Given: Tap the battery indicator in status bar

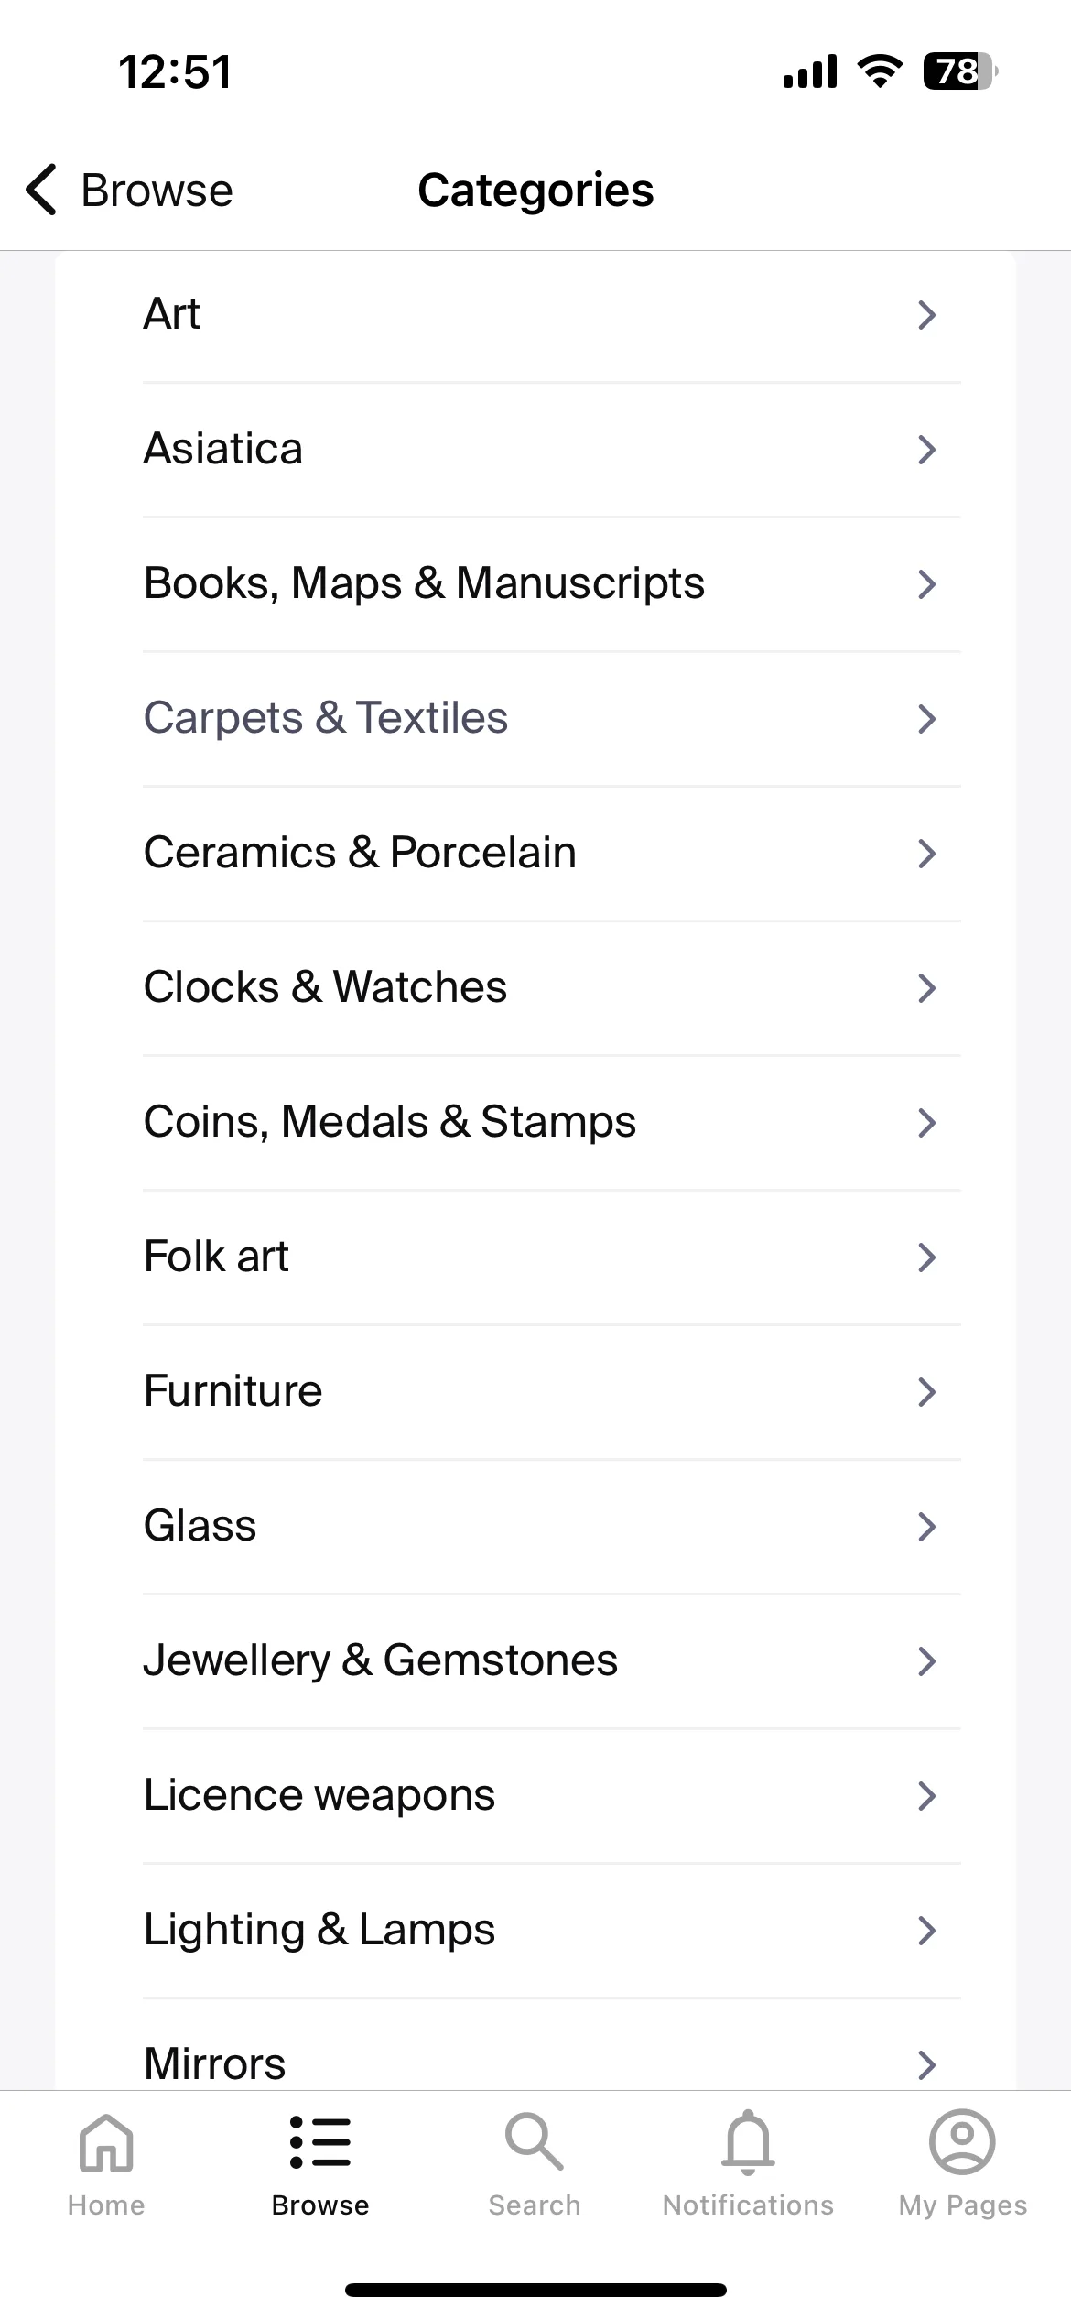Looking at the screenshot, I should point(960,71).
